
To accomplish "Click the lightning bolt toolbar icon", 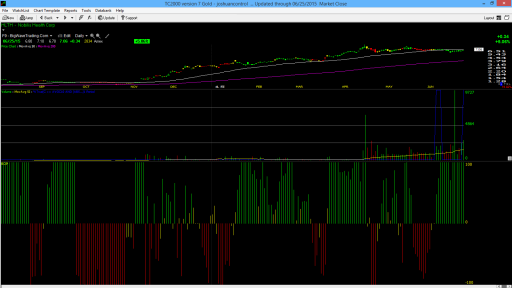I will [81, 17].
